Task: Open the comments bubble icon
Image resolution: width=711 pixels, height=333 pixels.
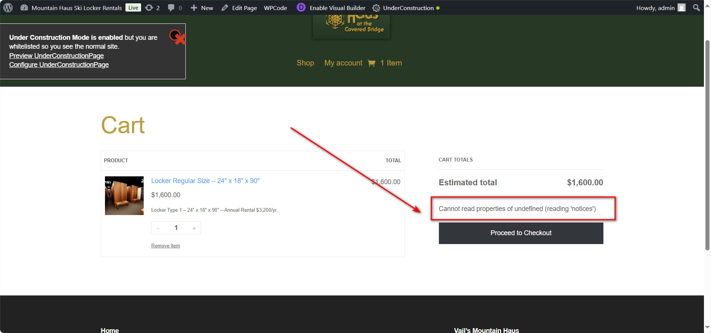Action: (171, 8)
